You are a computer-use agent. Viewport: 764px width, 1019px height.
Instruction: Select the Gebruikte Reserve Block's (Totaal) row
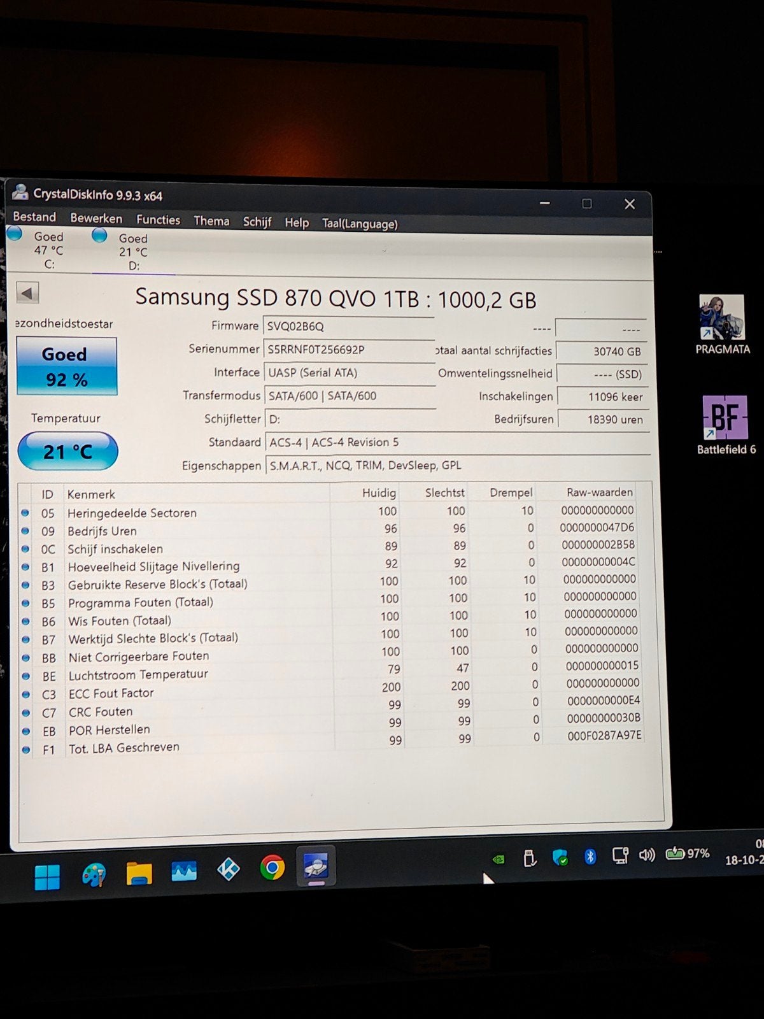330,583
